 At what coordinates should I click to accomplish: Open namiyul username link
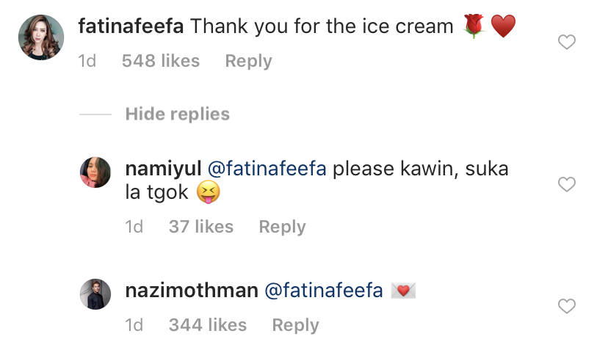point(162,169)
